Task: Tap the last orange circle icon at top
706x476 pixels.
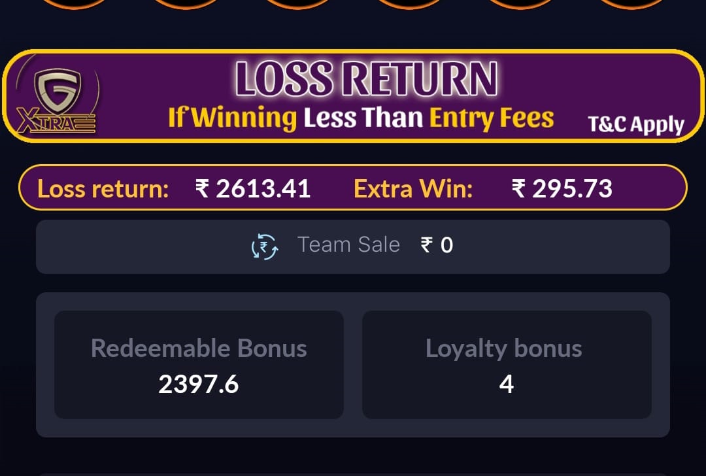Action: tap(631, 4)
